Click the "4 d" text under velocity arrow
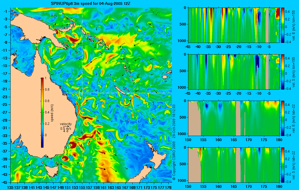Viewport: 299px width, 190px height. pyautogui.click(x=66, y=131)
